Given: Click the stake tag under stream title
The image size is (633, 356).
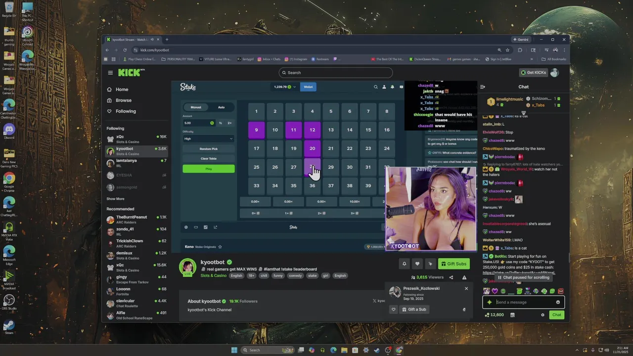Looking at the screenshot, I should pyautogui.click(x=312, y=275).
